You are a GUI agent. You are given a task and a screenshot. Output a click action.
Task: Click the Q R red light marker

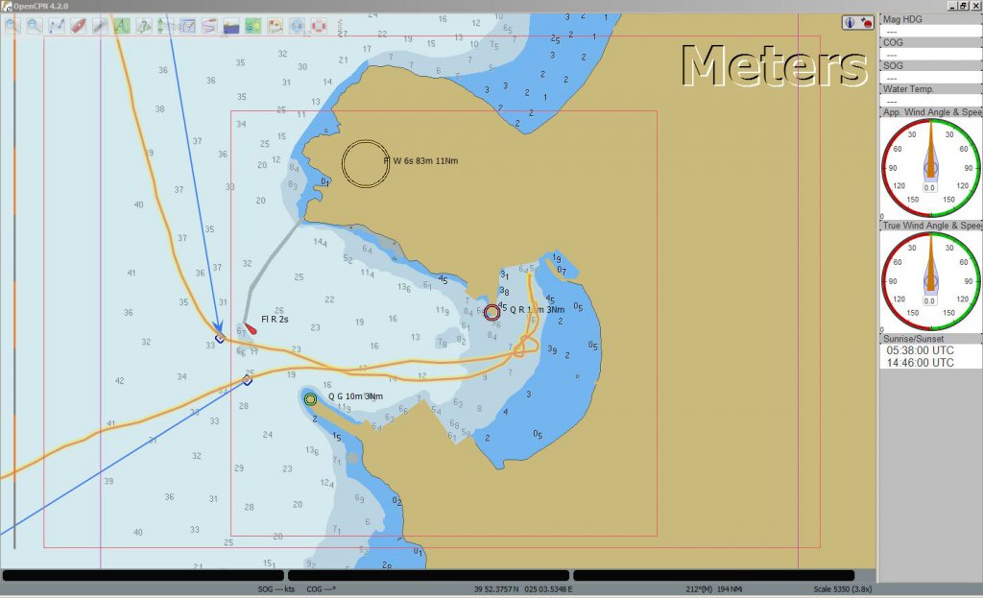[x=492, y=312]
